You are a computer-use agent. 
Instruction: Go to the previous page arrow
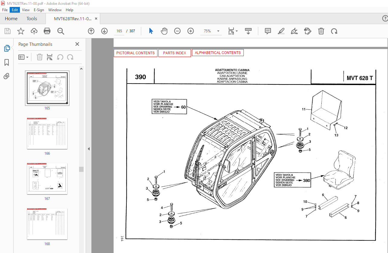point(91,31)
